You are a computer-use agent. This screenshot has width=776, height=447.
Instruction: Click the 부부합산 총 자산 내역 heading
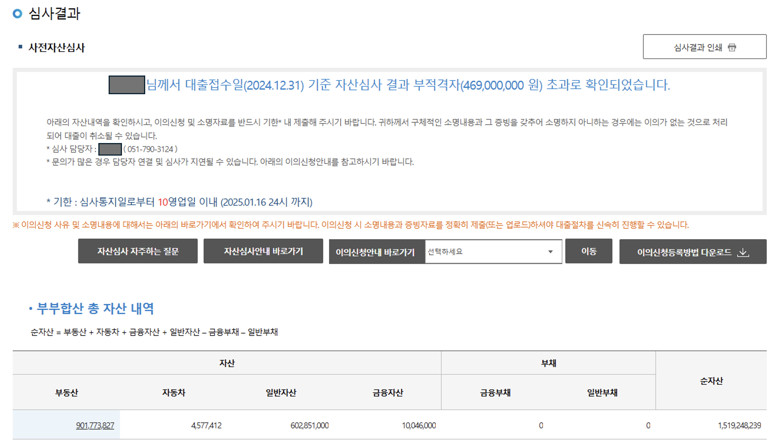point(95,308)
